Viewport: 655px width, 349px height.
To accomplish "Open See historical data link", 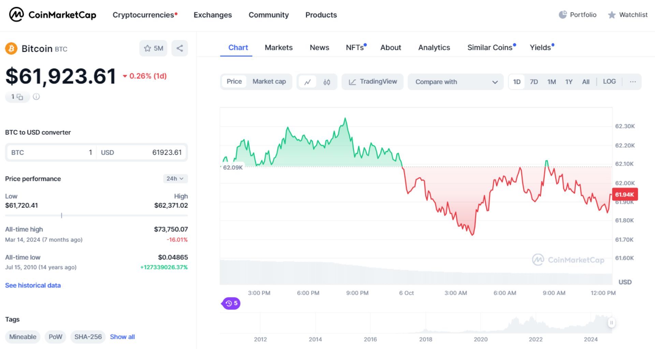I will (x=33, y=285).
